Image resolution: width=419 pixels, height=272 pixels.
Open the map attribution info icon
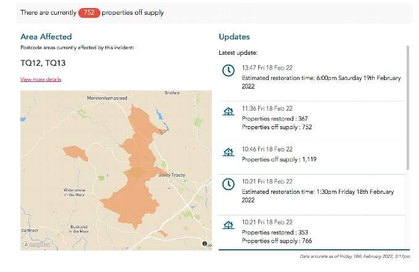[205, 244]
